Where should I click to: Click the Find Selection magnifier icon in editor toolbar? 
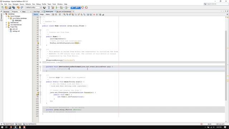tap(64, 14)
